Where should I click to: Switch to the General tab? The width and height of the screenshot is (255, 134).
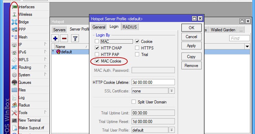[x=99, y=27]
